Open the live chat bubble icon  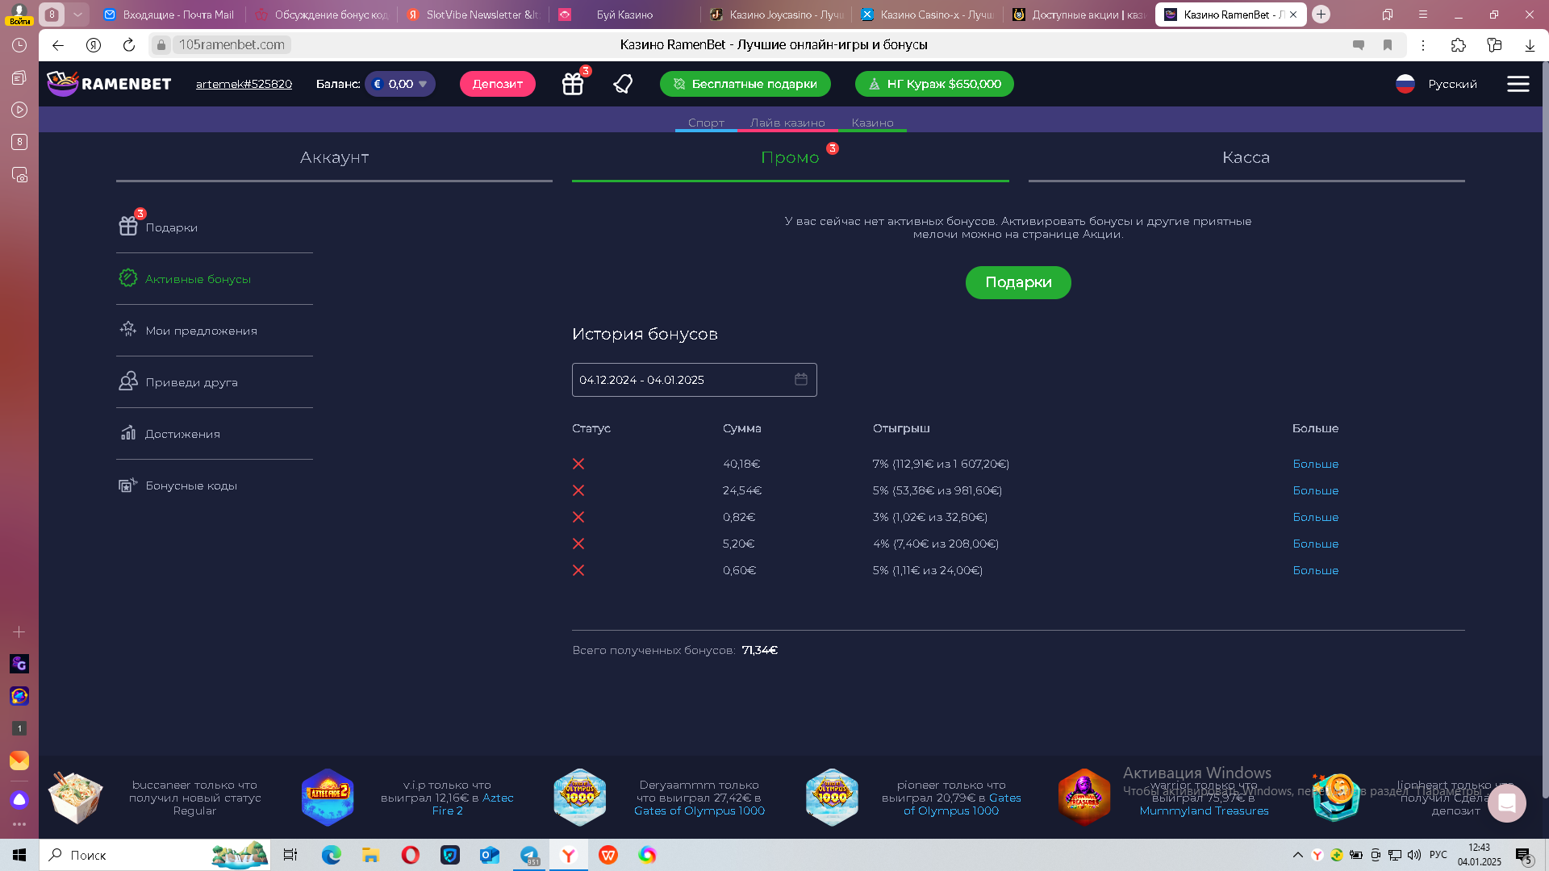(x=1506, y=802)
